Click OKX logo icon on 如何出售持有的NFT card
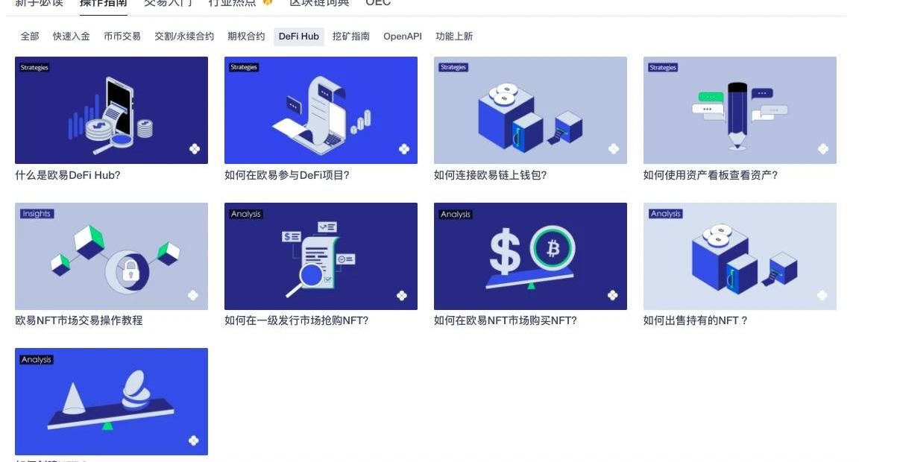This screenshot has height=462, width=900. [x=822, y=295]
